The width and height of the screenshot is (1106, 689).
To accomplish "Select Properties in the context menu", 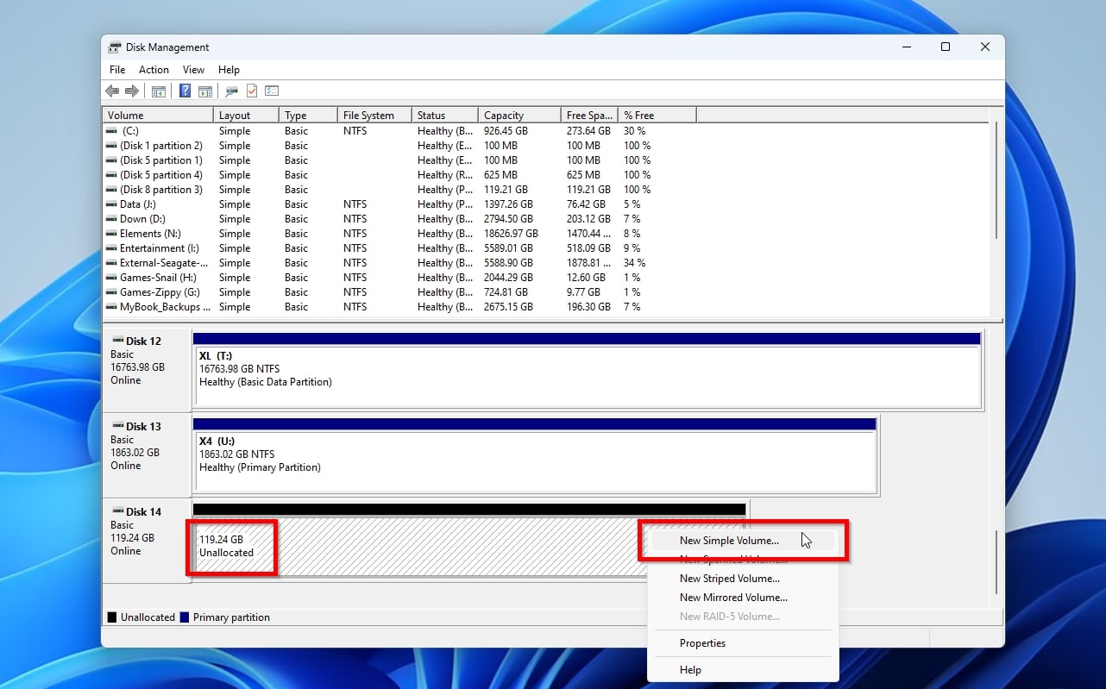I will point(743,643).
